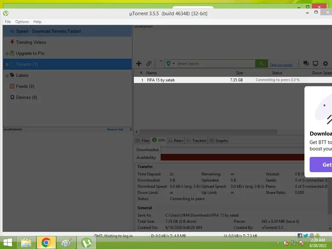Sort by the Down Speed column header
332x249 pixels.
coord(322,73)
